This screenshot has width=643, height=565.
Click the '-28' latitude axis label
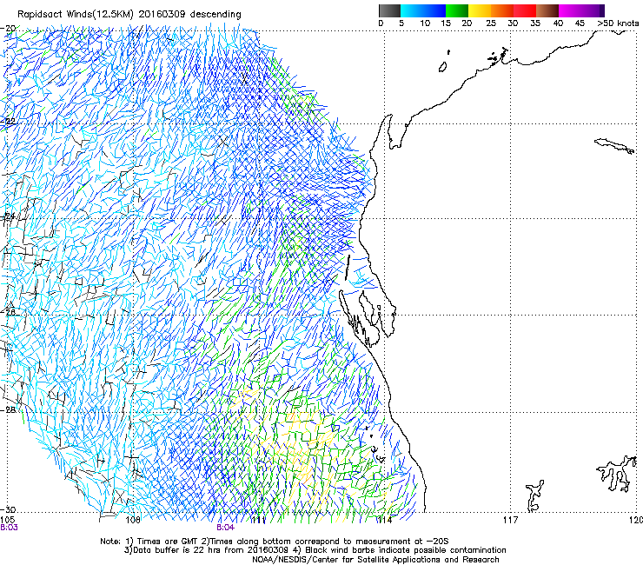(x=8, y=409)
